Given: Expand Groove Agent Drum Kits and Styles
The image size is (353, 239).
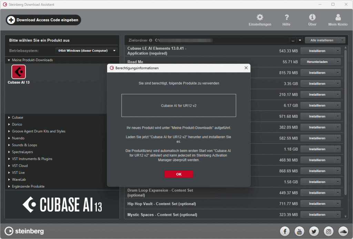Looking at the screenshot, I should (x=9, y=131).
